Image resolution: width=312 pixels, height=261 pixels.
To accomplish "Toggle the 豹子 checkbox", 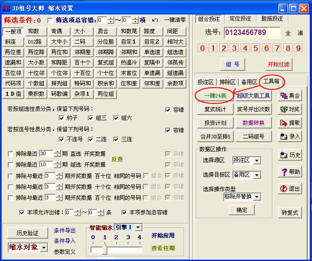I will [62, 118].
